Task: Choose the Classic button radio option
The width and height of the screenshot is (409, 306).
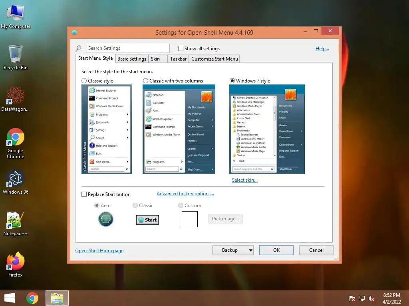Action: pos(135,206)
